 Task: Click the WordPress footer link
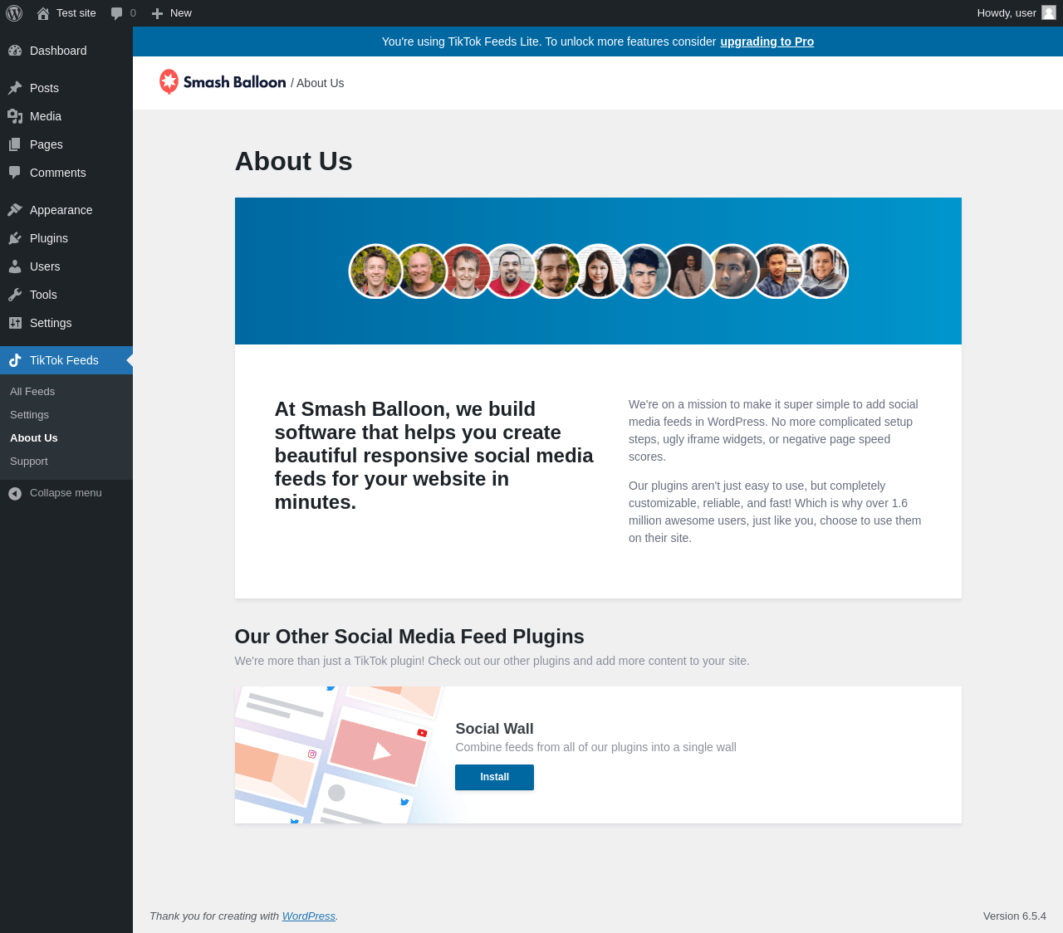(x=309, y=916)
